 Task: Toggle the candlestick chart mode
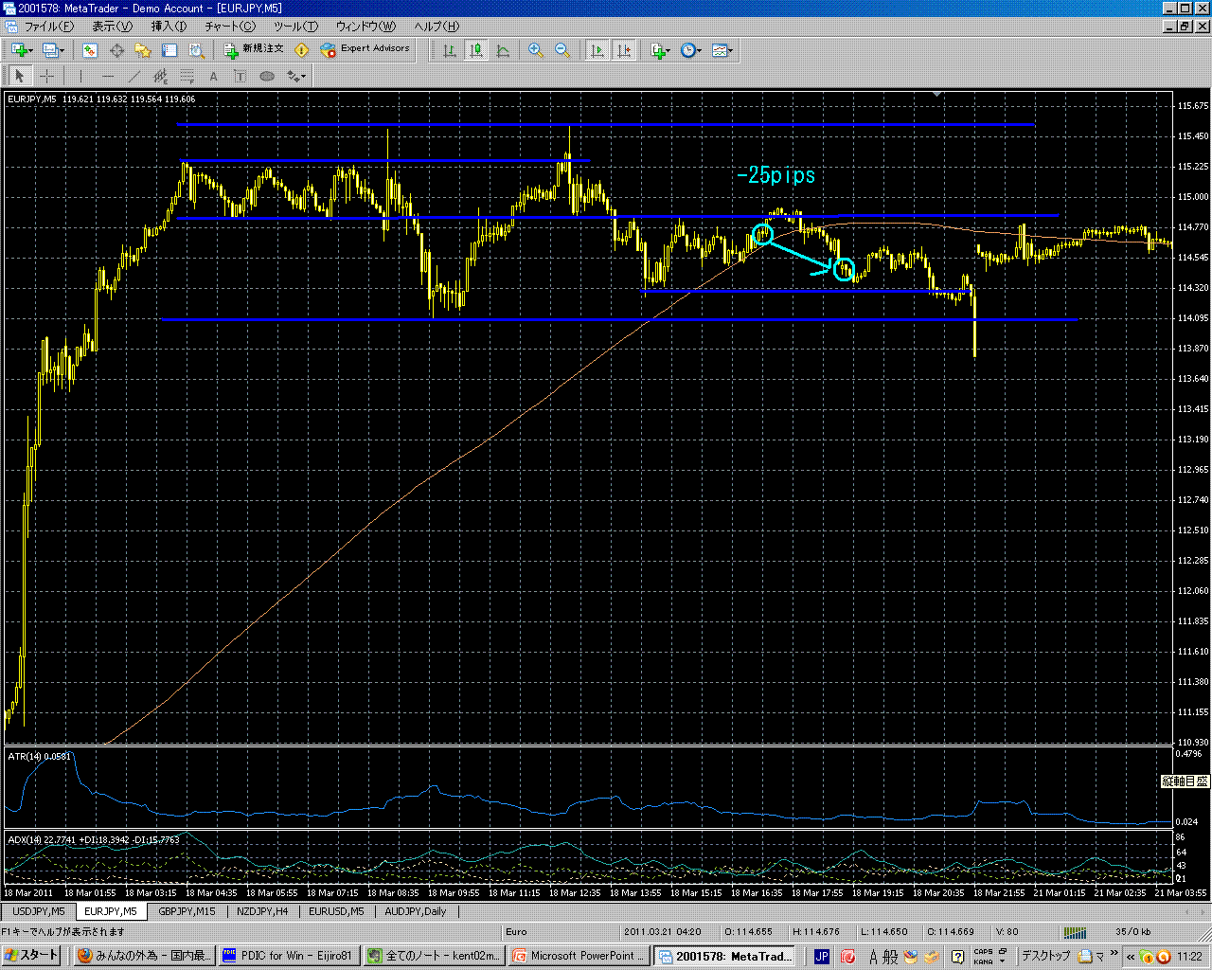476,50
